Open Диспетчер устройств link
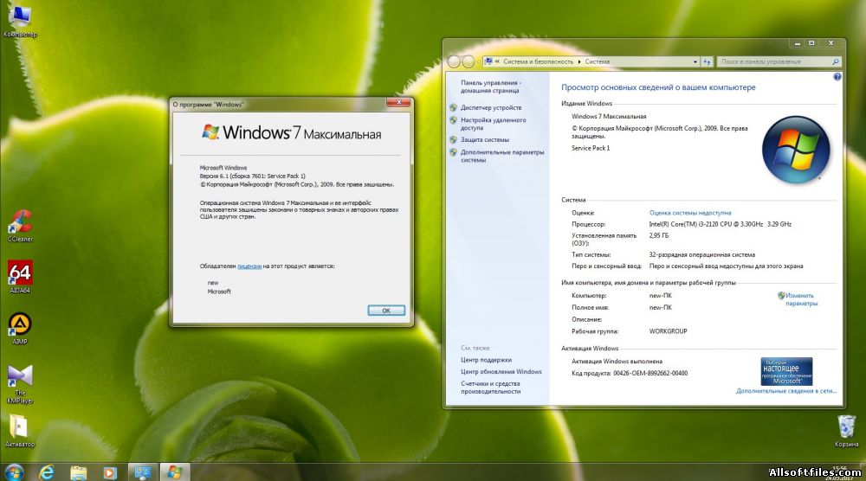This screenshot has height=481, width=866. point(491,107)
